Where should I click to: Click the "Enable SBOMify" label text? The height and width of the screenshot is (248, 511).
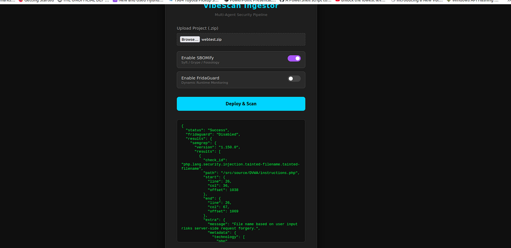[198, 58]
